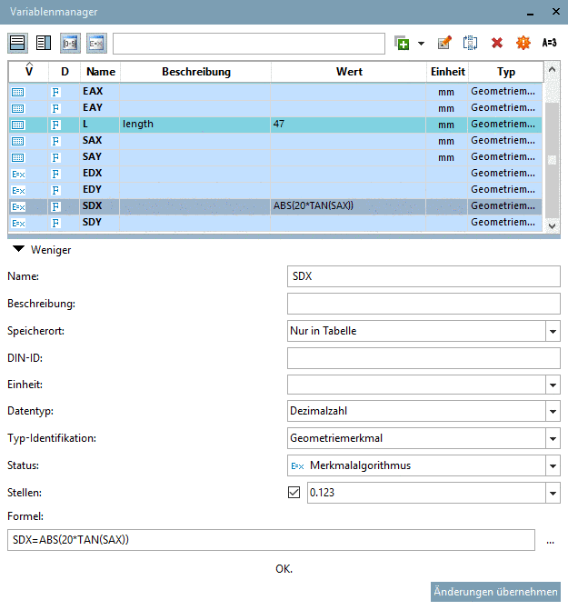
Task: Sort by the Wert column header
Action: coord(349,72)
